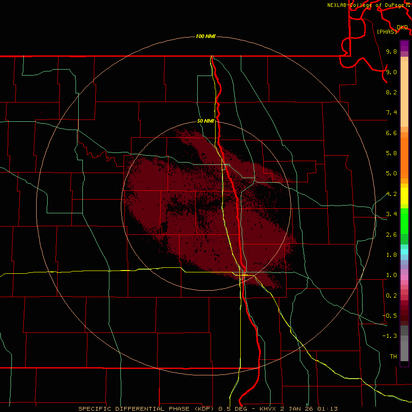Pick the purple segment atop the color bar
Screen dimensions: 412x412
point(404,46)
